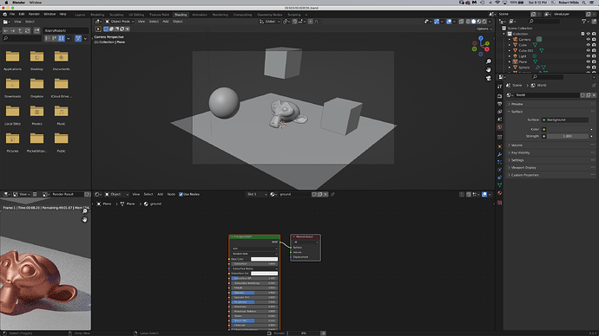Open the Object Mode dropdown
Image resolution: width=599 pixels, height=336 pixels.
(x=119, y=22)
